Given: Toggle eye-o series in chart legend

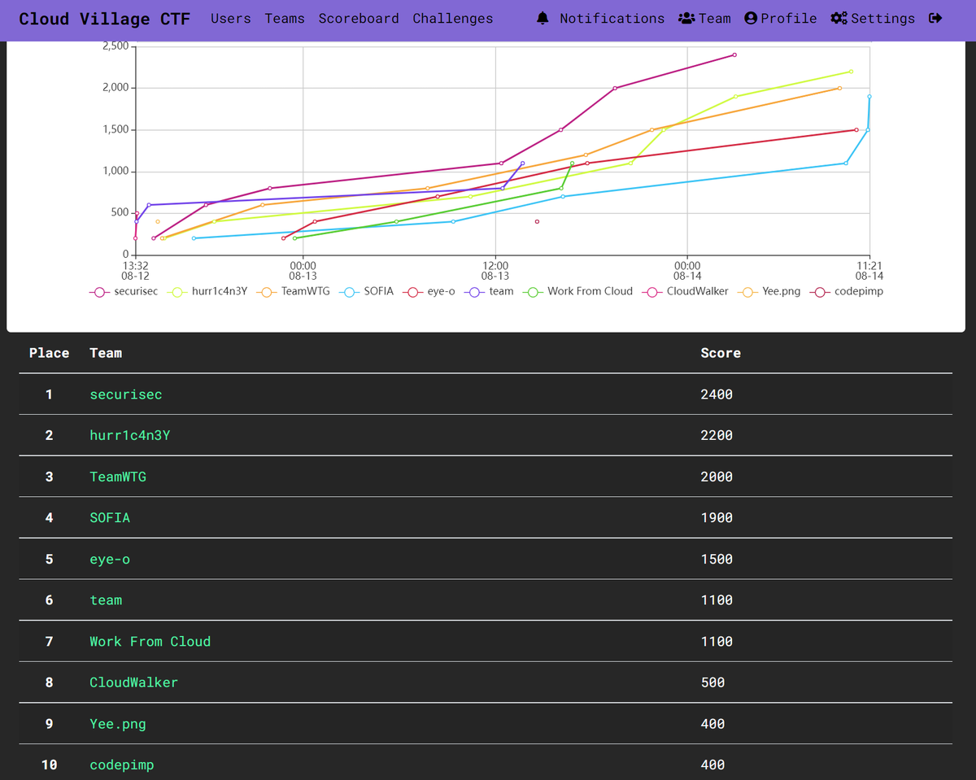Looking at the screenshot, I should point(430,291).
